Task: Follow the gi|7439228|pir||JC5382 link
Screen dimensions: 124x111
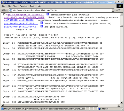Action: point(19,20)
